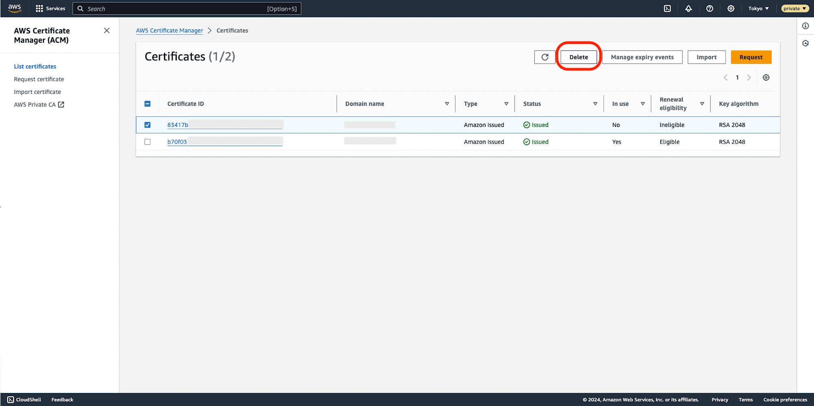Image resolution: width=814 pixels, height=406 pixels.
Task: Click the In use Yes cell
Action: pyautogui.click(x=617, y=142)
